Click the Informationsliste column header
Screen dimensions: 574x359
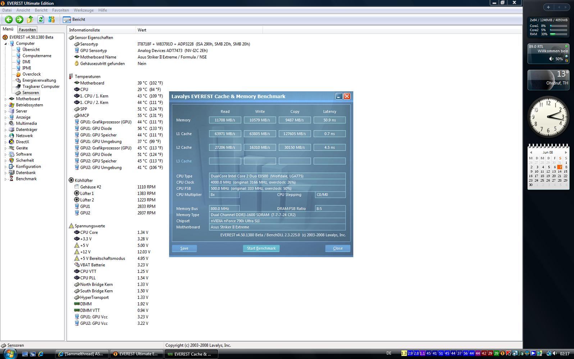101,30
